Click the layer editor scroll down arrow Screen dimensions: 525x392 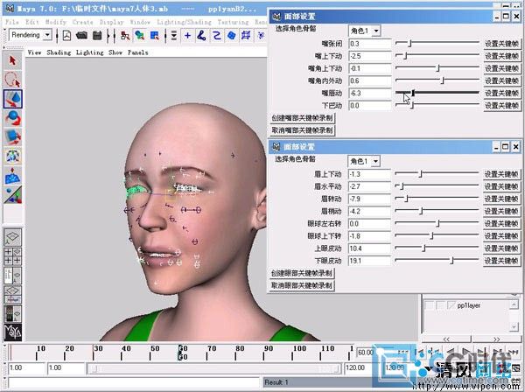(514, 326)
